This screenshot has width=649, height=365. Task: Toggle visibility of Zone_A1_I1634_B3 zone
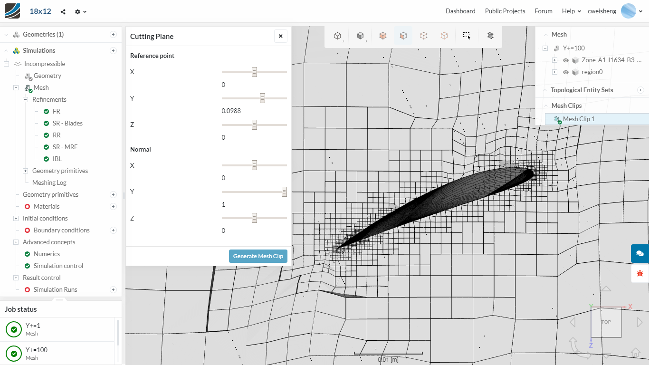pyautogui.click(x=566, y=60)
